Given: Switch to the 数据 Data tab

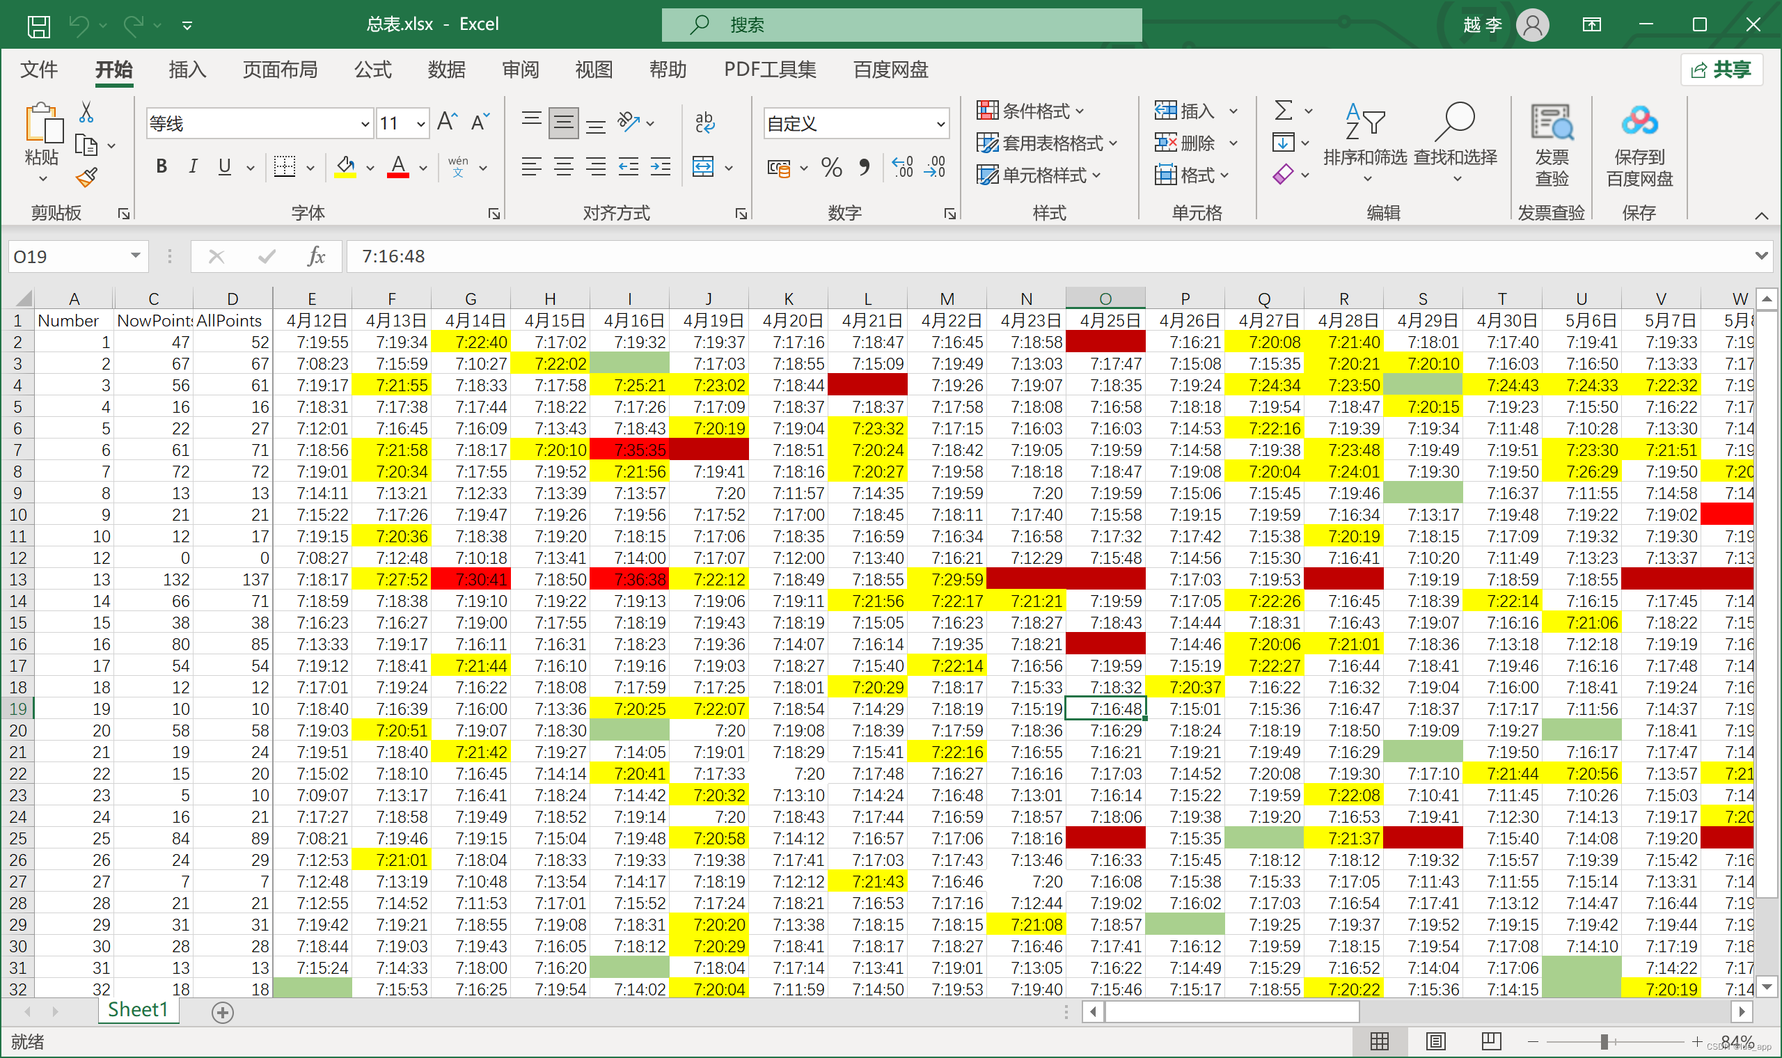Looking at the screenshot, I should click(447, 70).
